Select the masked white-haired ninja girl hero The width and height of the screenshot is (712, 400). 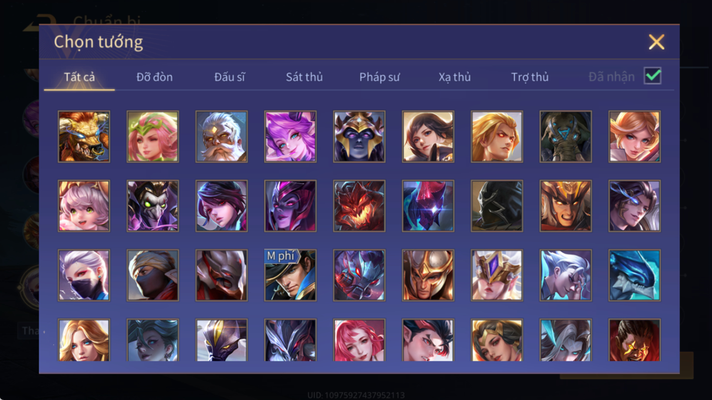coord(84,275)
